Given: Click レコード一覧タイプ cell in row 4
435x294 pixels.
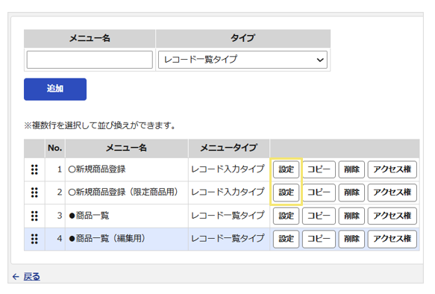Looking at the screenshot, I should point(229,239).
